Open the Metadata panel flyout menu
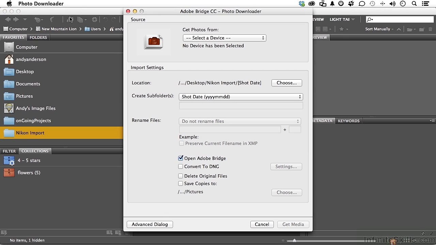The width and height of the screenshot is (436, 245). tap(432, 121)
